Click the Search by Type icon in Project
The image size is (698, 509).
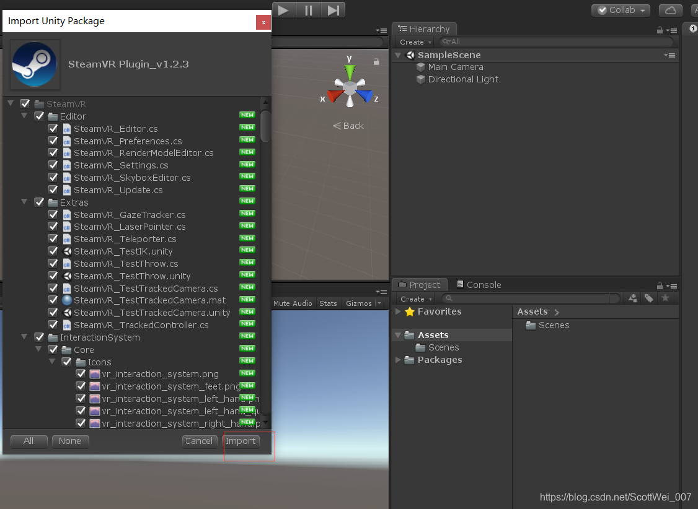tap(632, 298)
